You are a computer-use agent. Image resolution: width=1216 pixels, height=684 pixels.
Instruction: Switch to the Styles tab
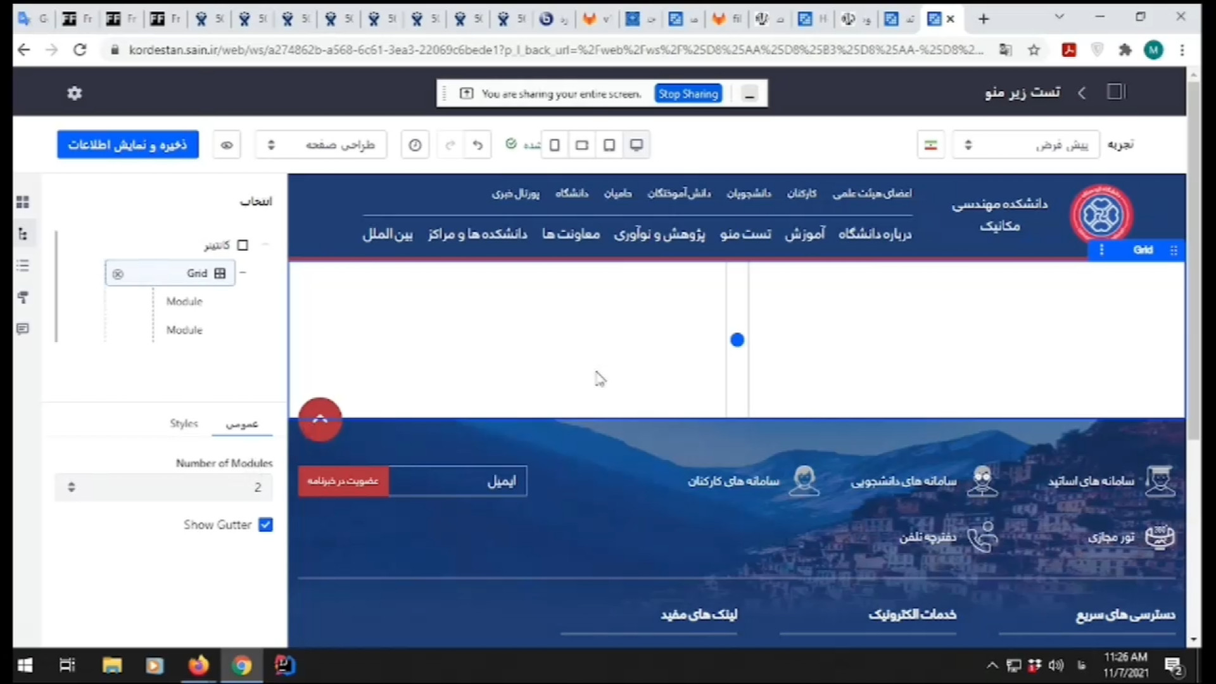184,423
